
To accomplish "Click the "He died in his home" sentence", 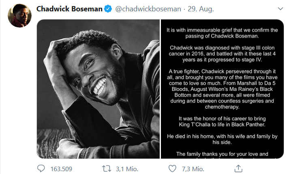I will click(x=223, y=139).
